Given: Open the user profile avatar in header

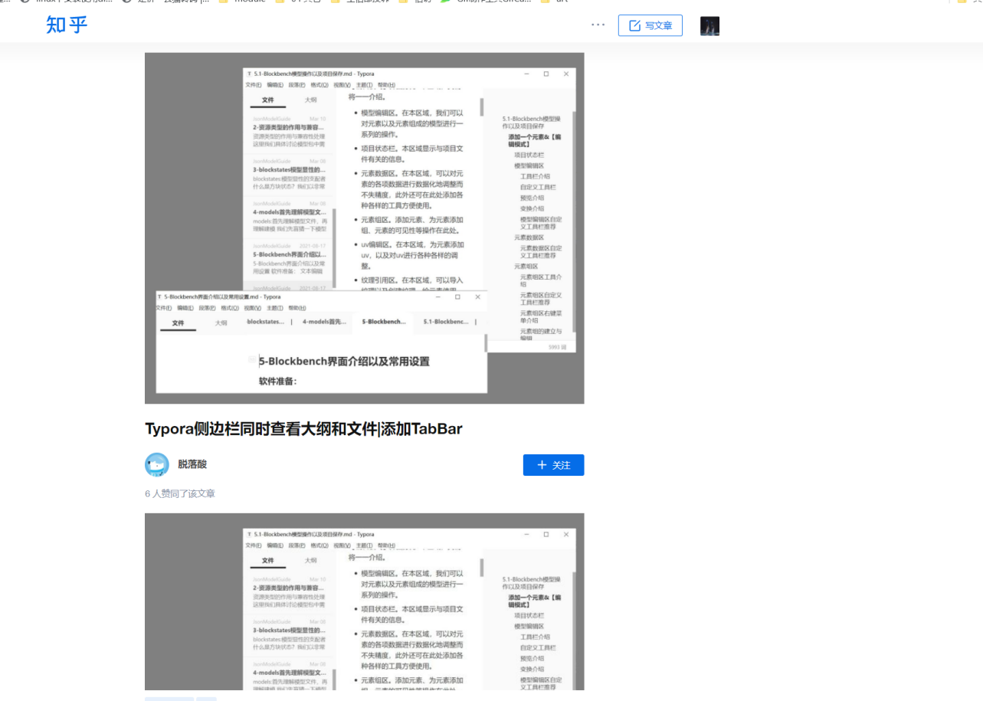Looking at the screenshot, I should click(x=709, y=26).
